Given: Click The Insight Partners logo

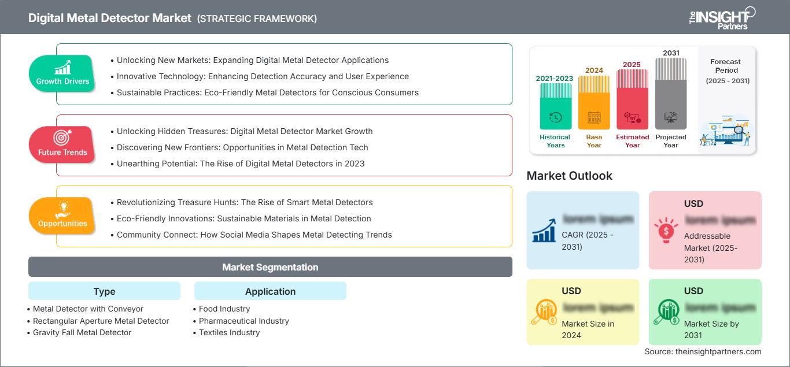Looking at the screenshot, I should click(x=722, y=17).
